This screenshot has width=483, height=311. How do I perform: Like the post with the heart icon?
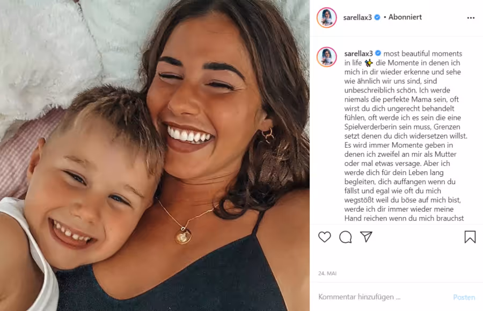pyautogui.click(x=324, y=237)
